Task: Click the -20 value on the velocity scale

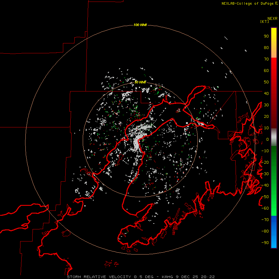Action: pyautogui.click(x=265, y=162)
